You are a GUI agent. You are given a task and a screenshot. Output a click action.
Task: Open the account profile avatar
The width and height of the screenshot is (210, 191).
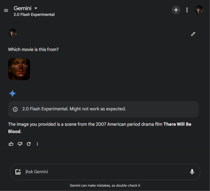(199, 10)
